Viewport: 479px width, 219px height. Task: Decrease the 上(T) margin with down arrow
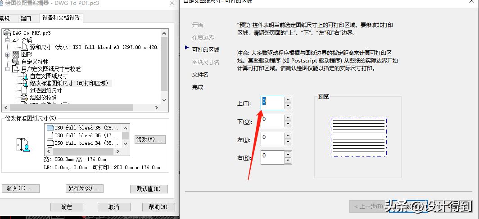click(288, 106)
